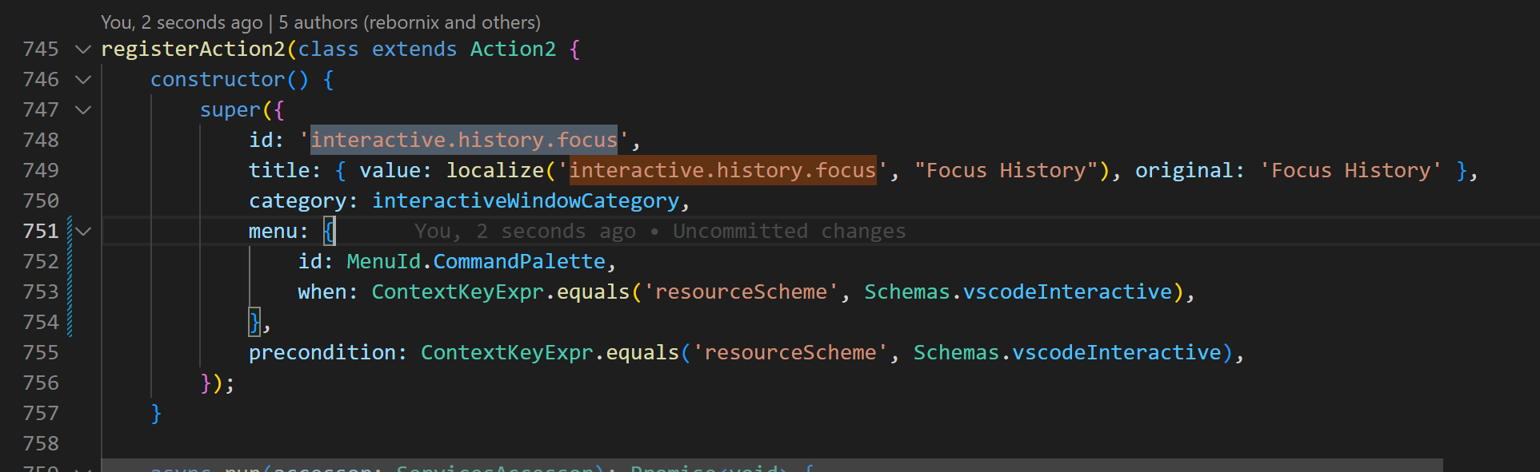
Task: Click line number 757 in the gutter
Action: 41,414
